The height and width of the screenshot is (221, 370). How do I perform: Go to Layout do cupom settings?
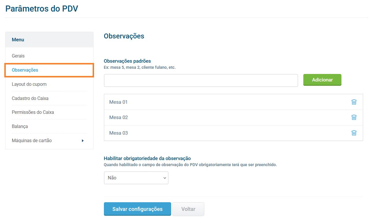pyautogui.click(x=29, y=84)
